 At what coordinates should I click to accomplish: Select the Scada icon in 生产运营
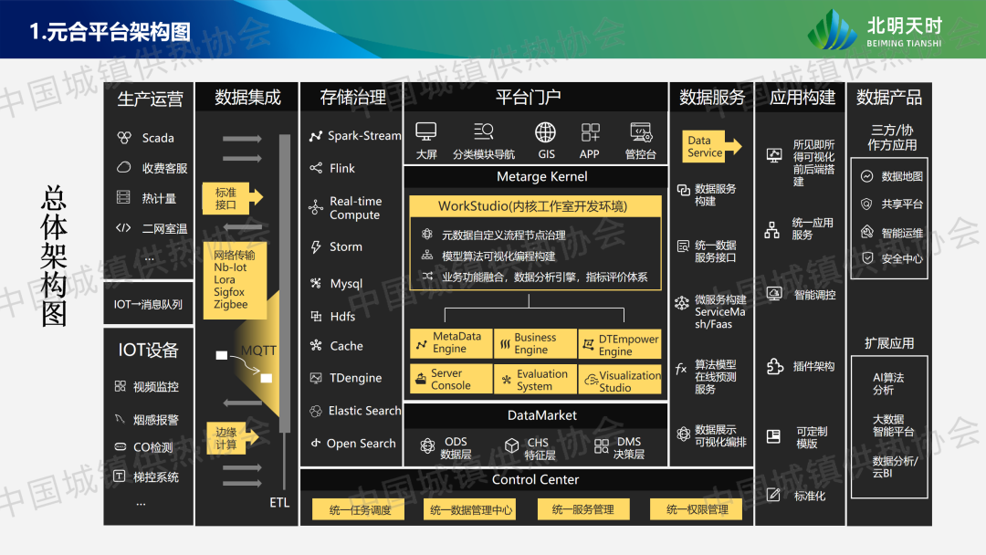tap(124, 138)
